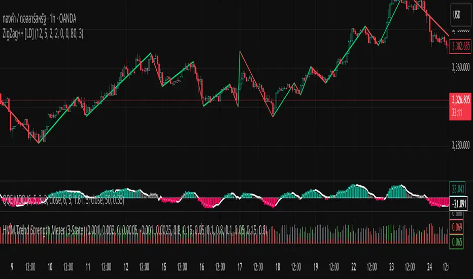Click the red 3,326.805 current price label
This screenshot has width=473, height=279.
coord(460,107)
